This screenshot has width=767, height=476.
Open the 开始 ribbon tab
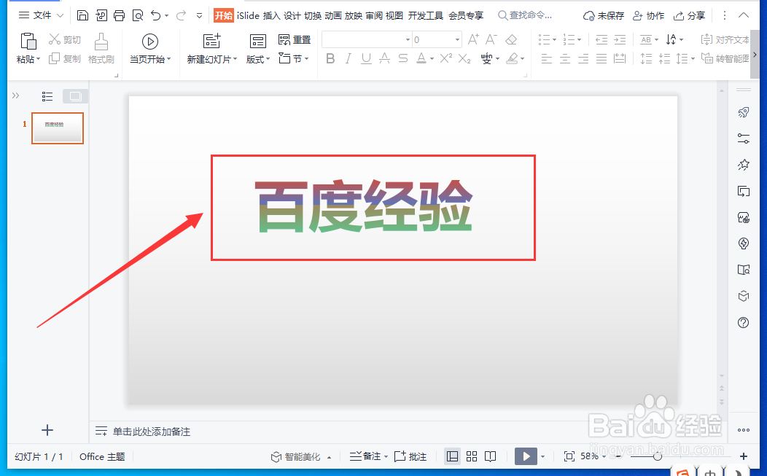[x=224, y=15]
